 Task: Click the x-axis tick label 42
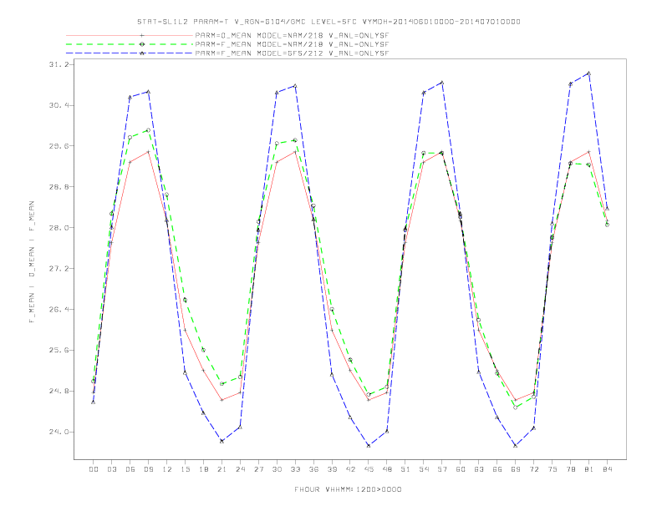(x=350, y=469)
